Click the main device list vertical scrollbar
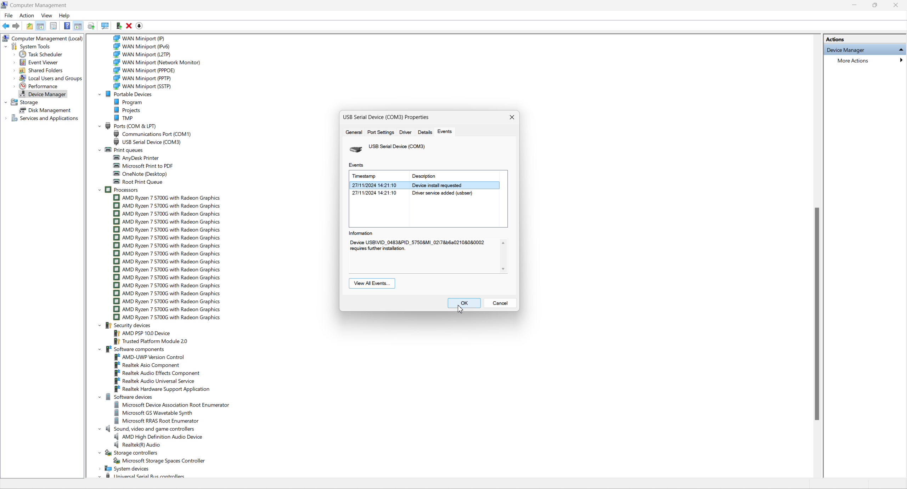The width and height of the screenshot is (907, 489). (817, 313)
